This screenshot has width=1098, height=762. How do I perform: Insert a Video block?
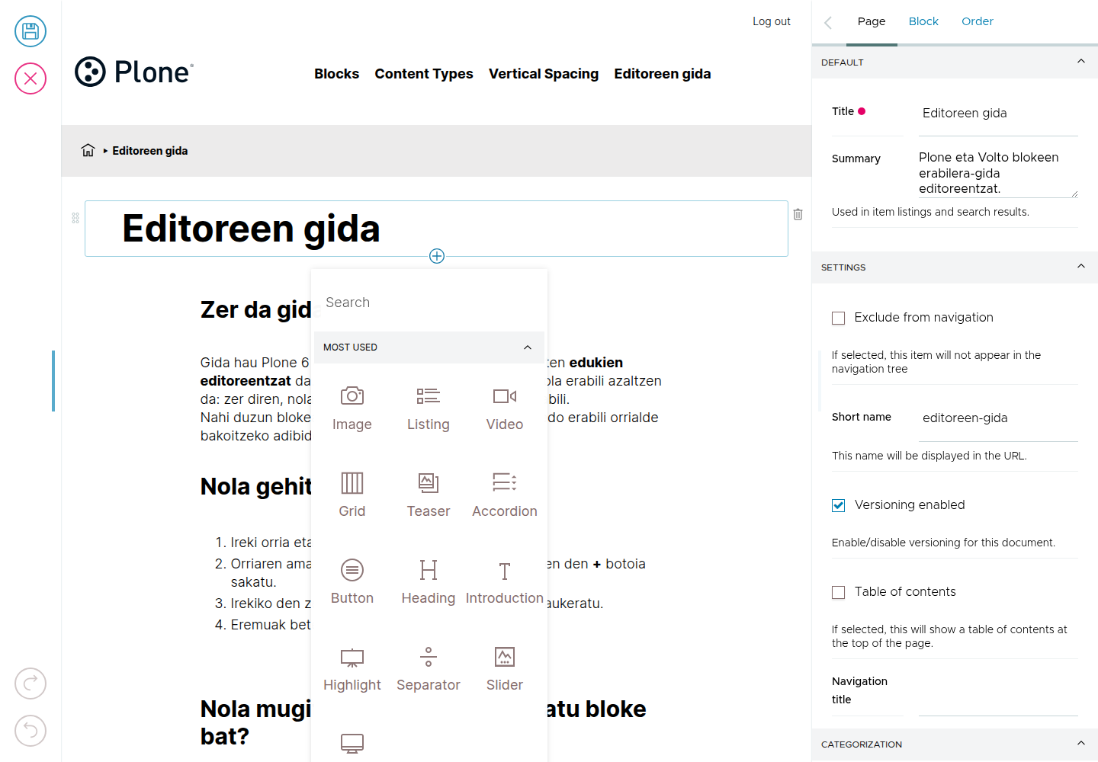tap(505, 408)
